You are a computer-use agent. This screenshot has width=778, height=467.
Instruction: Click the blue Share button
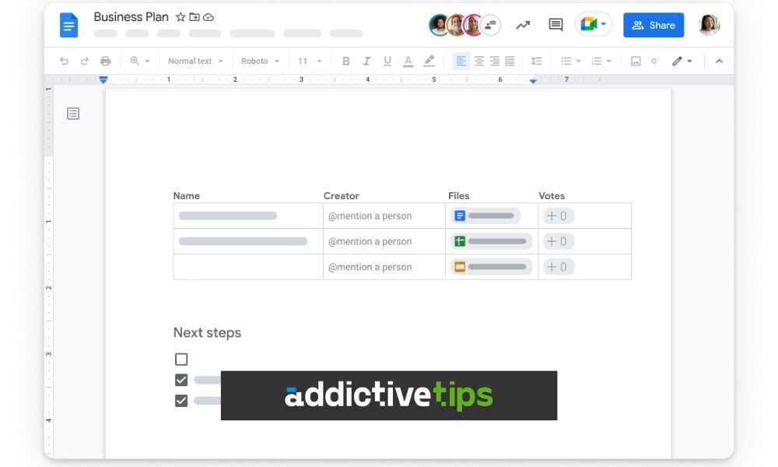(x=654, y=26)
